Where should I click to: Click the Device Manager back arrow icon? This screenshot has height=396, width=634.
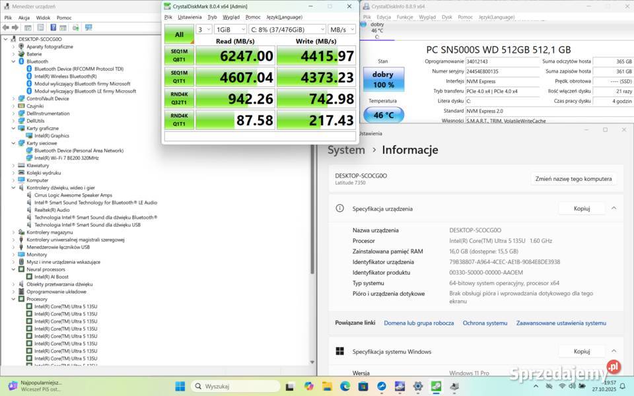(x=6, y=28)
